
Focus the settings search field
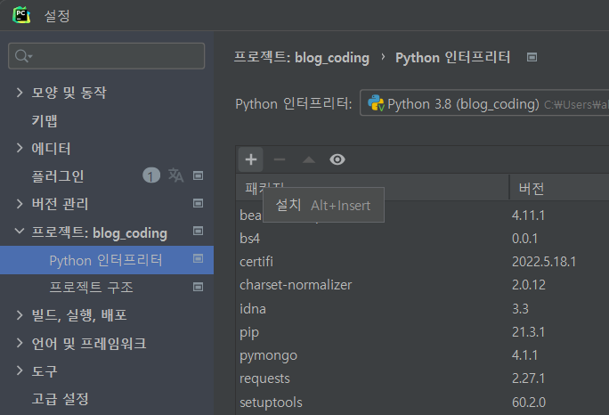[107, 56]
